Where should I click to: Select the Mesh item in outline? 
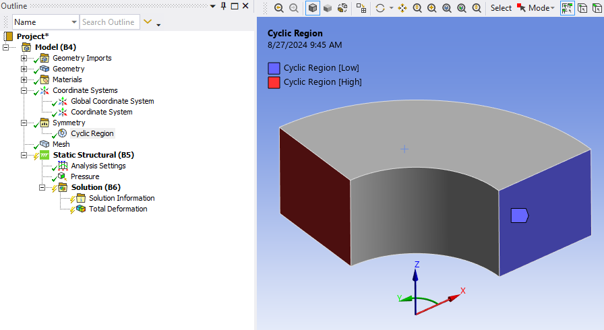point(61,144)
